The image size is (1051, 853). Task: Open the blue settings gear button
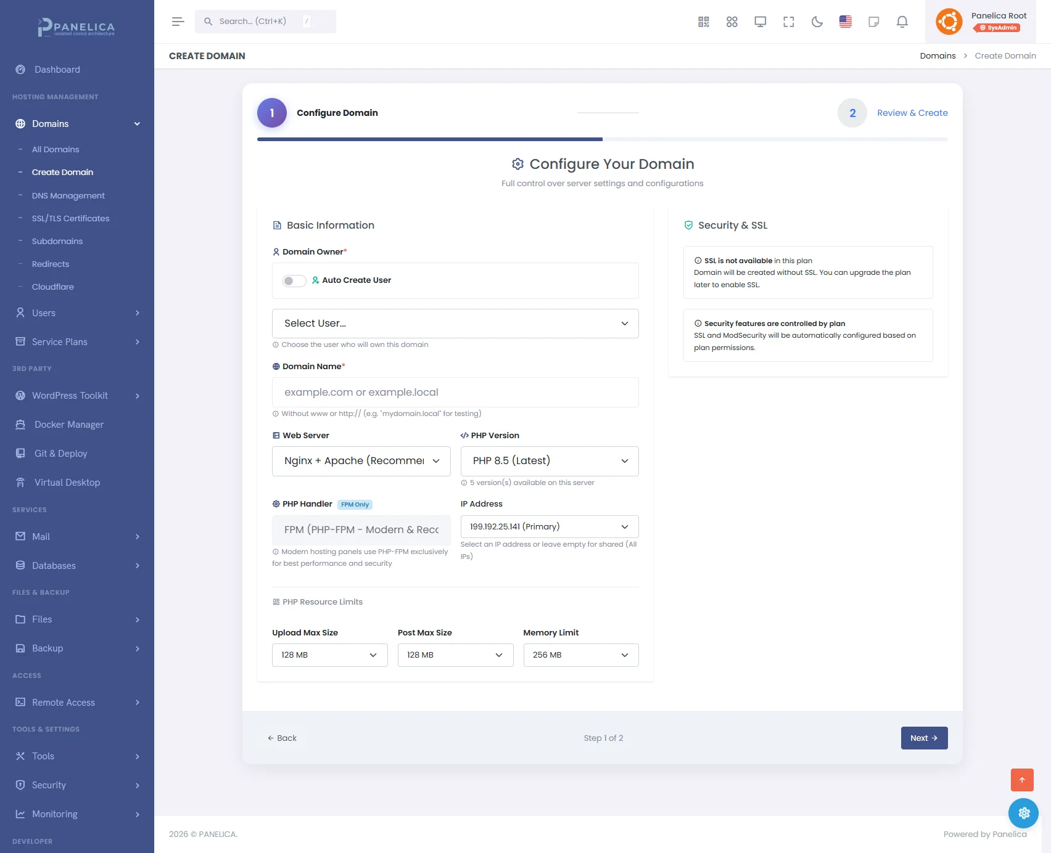(1023, 813)
